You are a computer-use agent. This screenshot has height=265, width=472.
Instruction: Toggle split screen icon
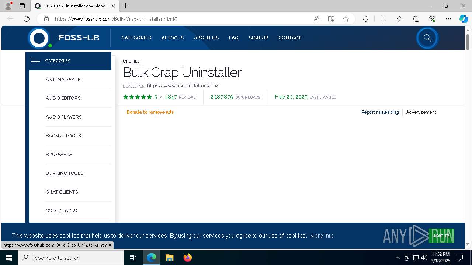pos(383,19)
